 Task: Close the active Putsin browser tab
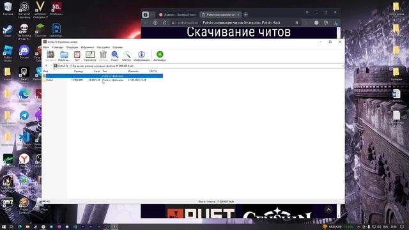pos(238,15)
